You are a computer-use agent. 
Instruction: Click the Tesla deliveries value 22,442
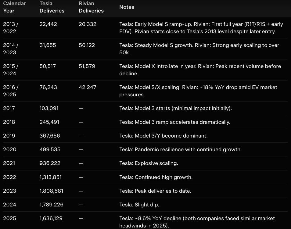coord(48,24)
